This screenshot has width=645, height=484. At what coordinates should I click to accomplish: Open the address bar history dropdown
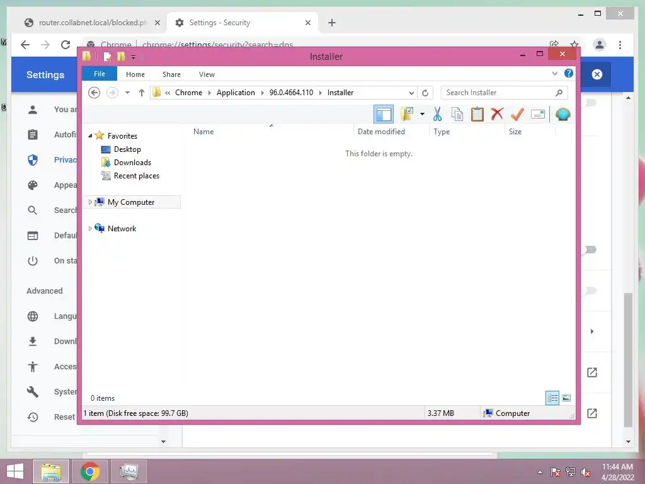(411, 93)
